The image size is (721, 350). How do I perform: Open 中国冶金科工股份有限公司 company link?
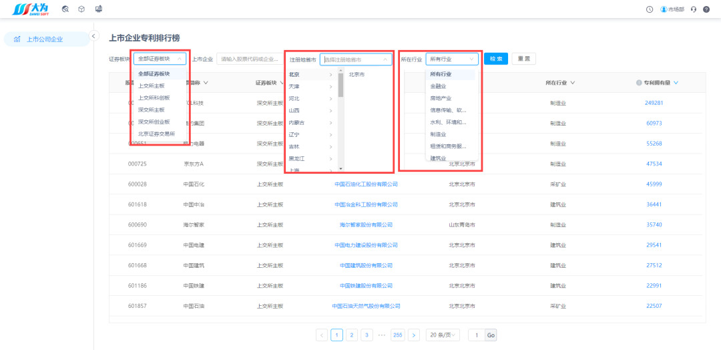pos(366,204)
